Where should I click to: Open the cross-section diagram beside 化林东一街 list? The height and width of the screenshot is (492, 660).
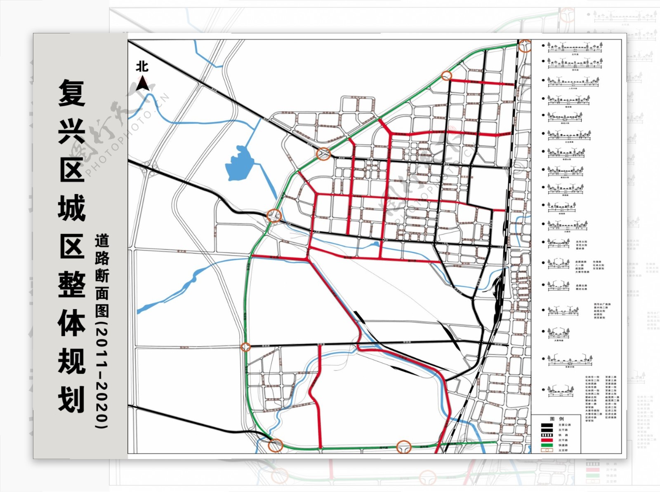click(x=561, y=391)
